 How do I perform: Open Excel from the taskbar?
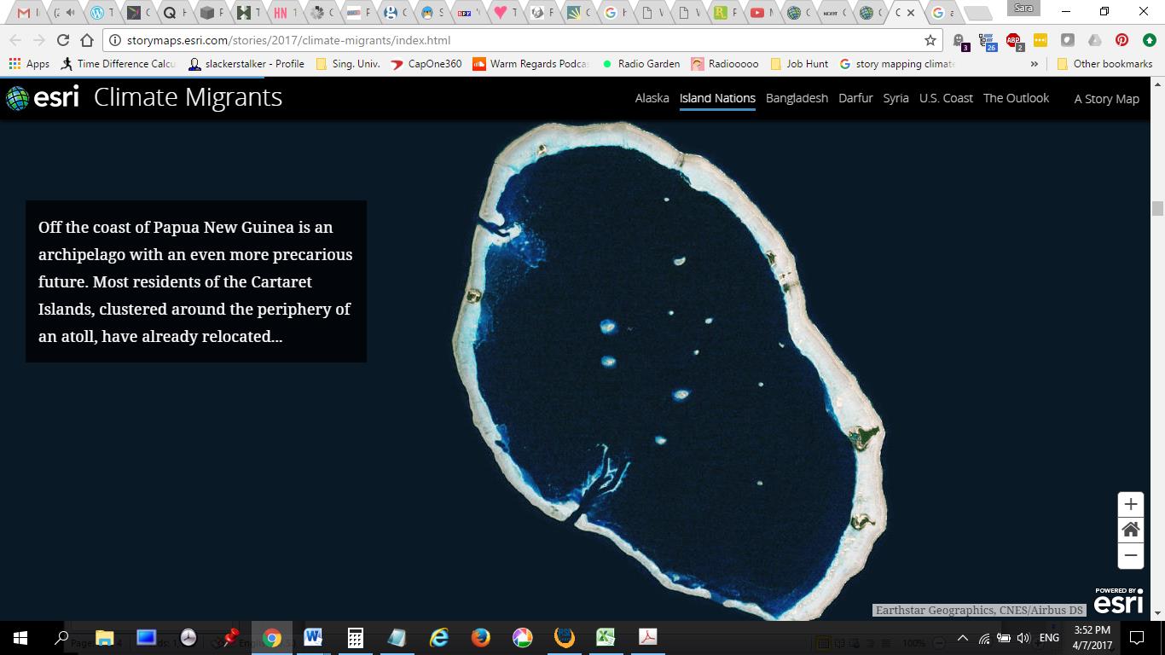click(606, 638)
